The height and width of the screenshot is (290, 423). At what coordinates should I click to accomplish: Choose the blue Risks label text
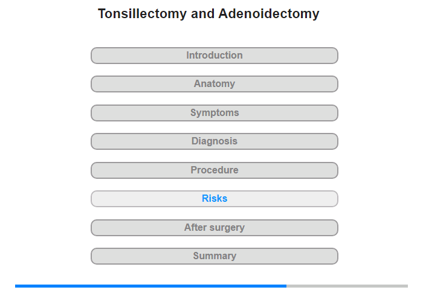[x=215, y=199]
